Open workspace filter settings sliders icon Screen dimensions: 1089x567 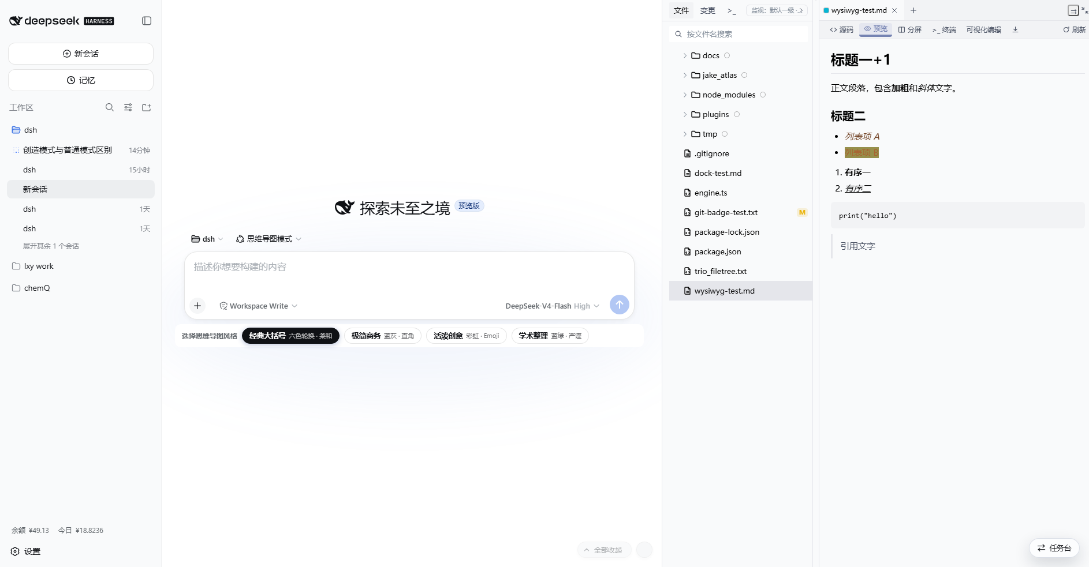[x=128, y=107]
